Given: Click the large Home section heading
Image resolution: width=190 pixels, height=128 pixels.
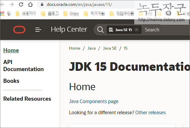Looking at the screenshot, I should (x=82, y=87).
